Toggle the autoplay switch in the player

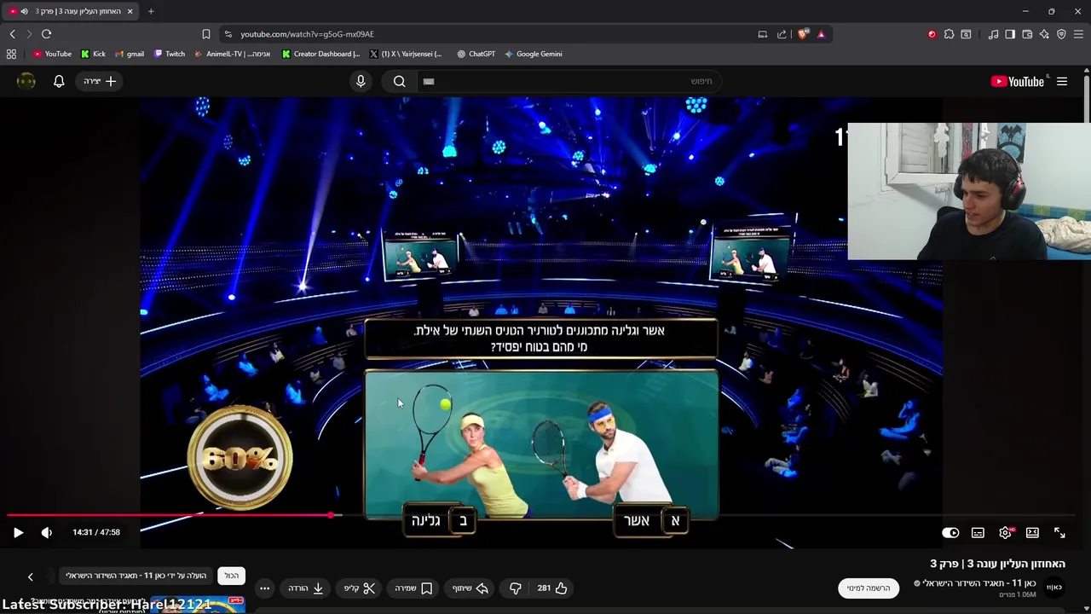(x=950, y=532)
